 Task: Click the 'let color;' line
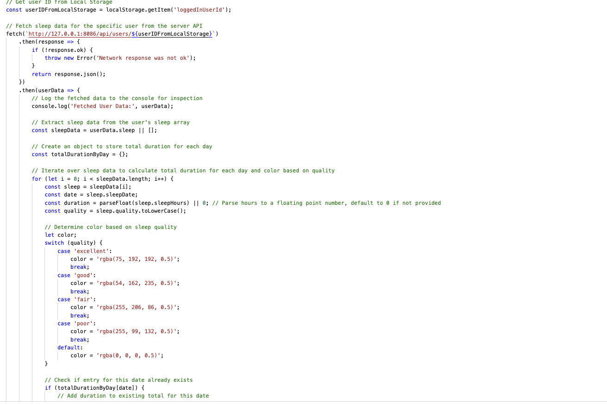tap(61, 235)
